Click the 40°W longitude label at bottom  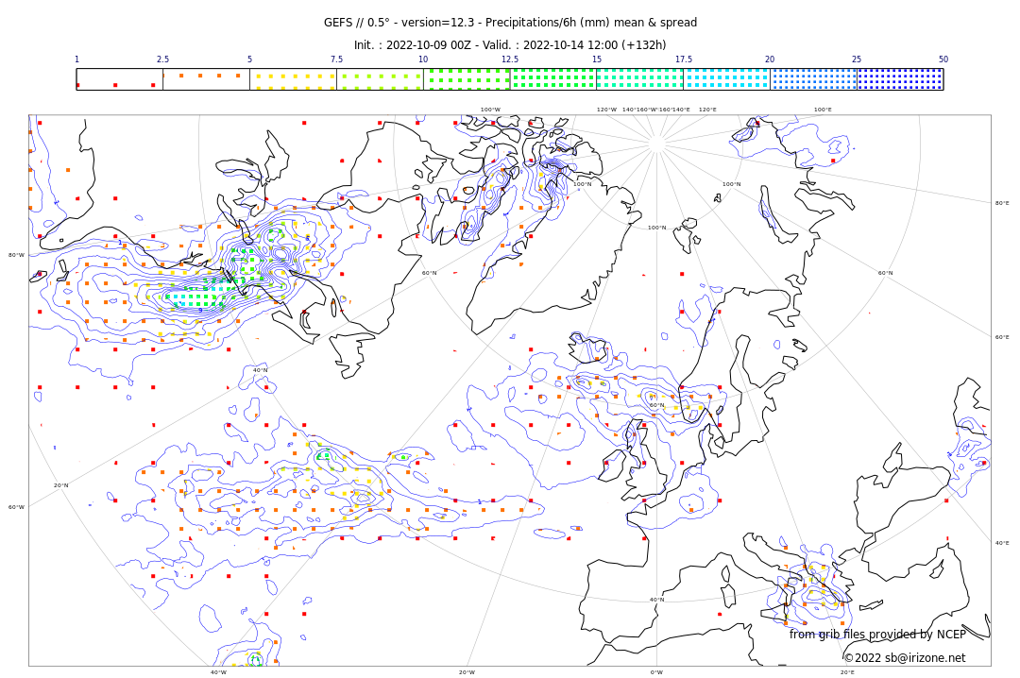coord(218,672)
